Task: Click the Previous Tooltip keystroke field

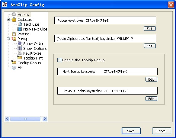Action: pyautogui.click(x=107, y=91)
